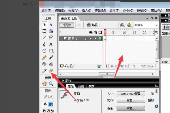
Task: Click the Center Frame button
Action: (x=106, y=66)
